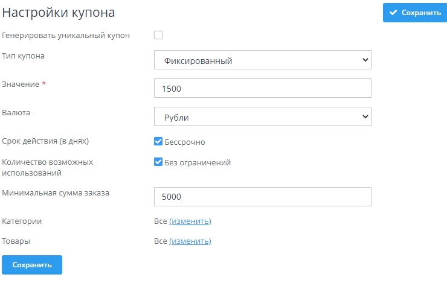Image resolution: width=447 pixels, height=286 pixels.
Task: Click the Валюта field label
Action: (16, 113)
